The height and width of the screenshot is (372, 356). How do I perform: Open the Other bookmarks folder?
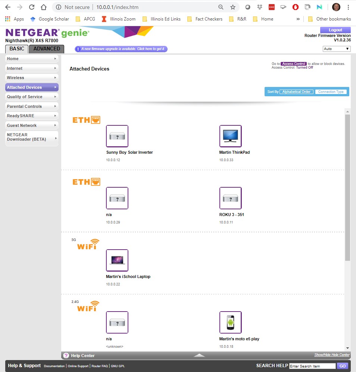tap(330, 19)
